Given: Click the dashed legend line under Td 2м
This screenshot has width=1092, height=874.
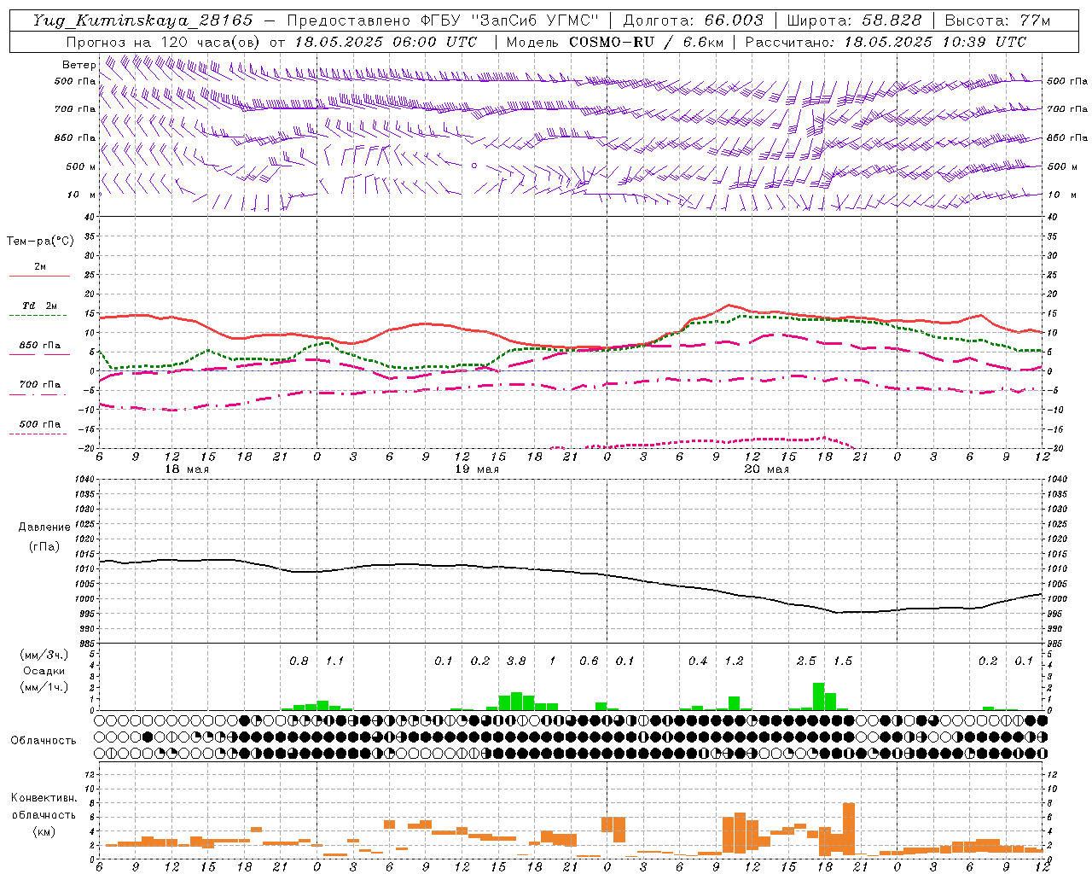Looking at the screenshot, I should click(38, 316).
